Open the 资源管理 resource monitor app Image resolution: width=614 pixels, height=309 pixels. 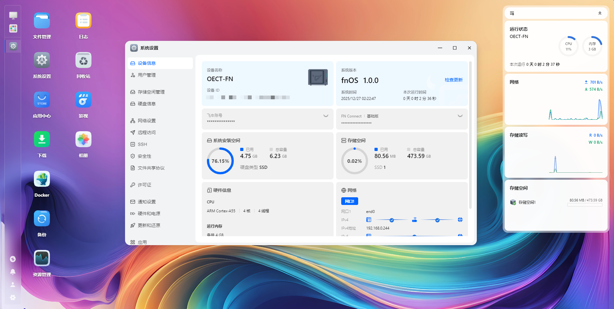point(42,258)
